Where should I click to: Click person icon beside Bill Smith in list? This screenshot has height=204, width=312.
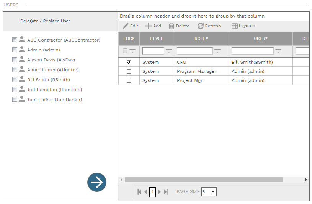[22, 79]
